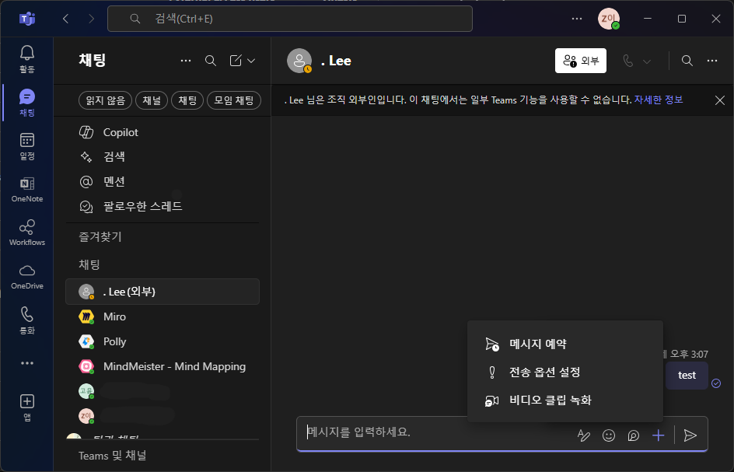The height and width of the screenshot is (472, 734).
Task: Collapse the 채팅 section header
Action: pyautogui.click(x=89, y=264)
